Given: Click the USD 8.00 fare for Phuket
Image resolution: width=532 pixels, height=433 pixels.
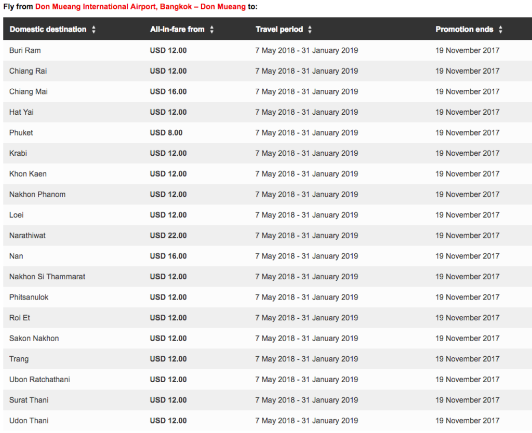Looking at the screenshot, I should click(x=166, y=132).
